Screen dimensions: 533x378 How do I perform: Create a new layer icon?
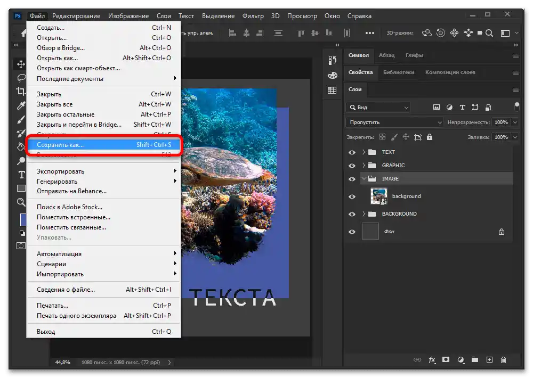click(489, 360)
